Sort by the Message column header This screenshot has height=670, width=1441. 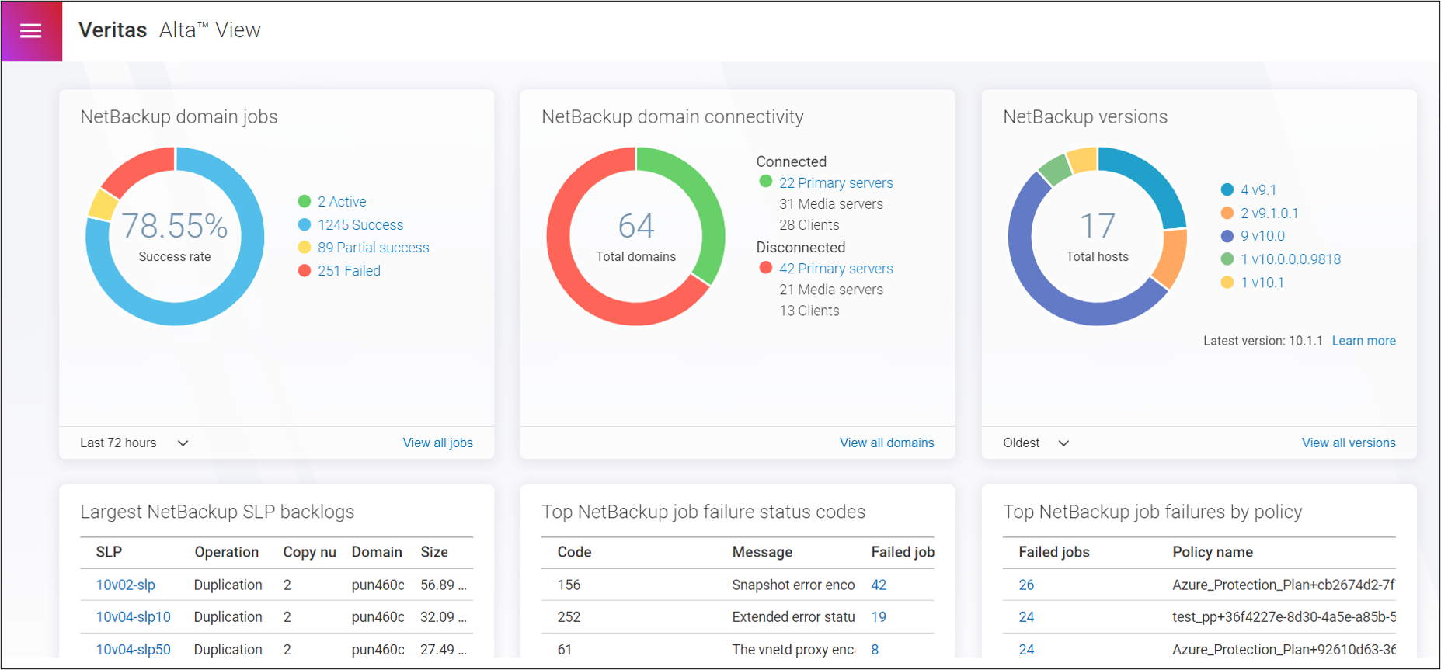(x=762, y=552)
